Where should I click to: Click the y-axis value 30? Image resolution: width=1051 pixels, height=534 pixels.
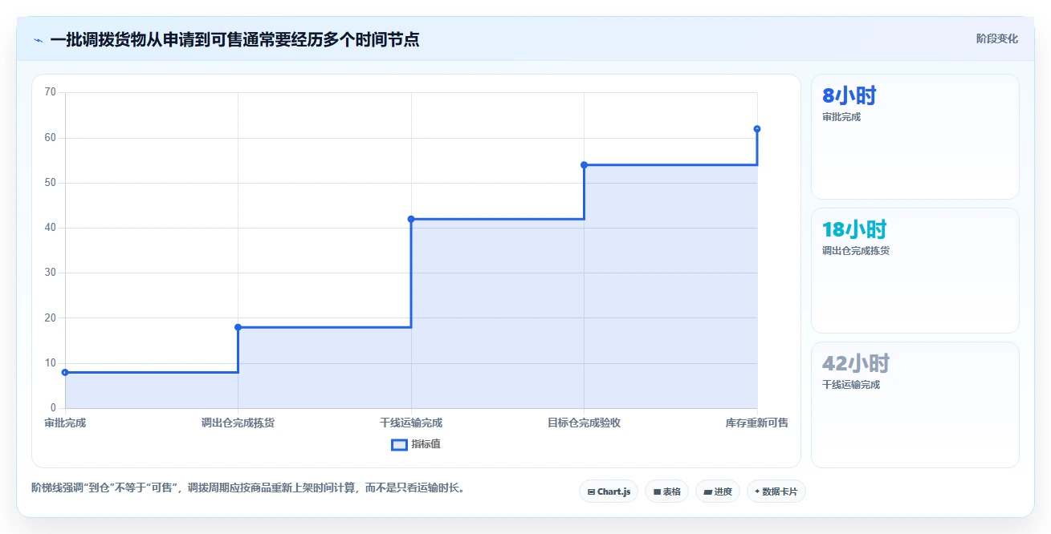[x=51, y=273]
